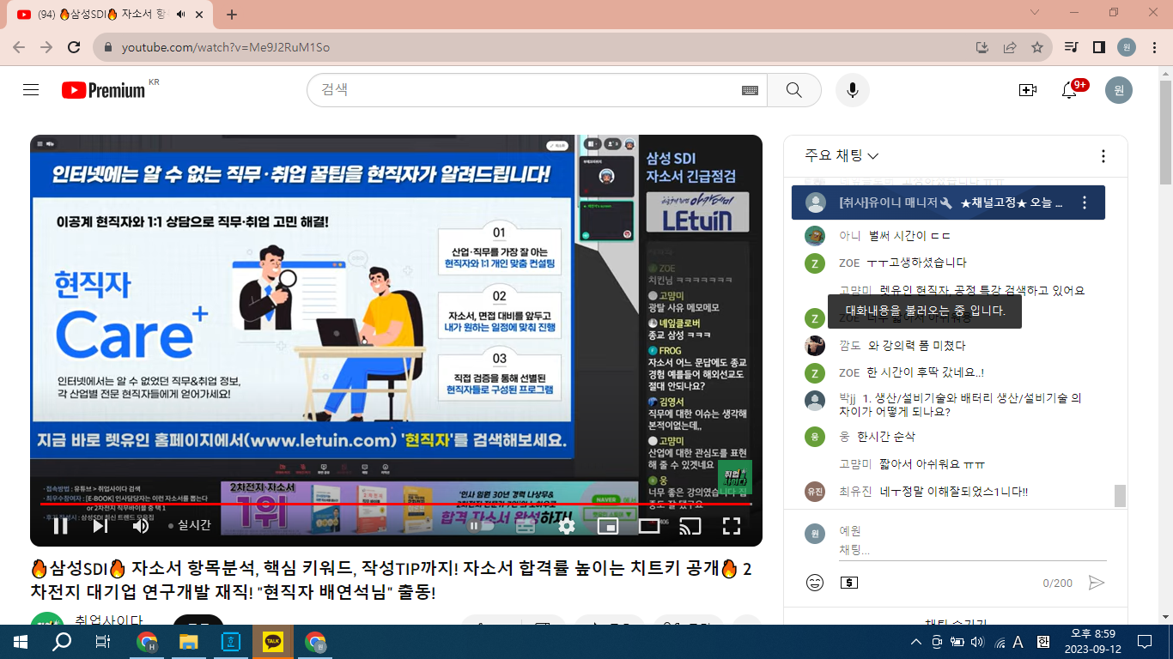This screenshot has height=659, width=1173.
Task: Toggle subtitles on the video
Action: click(x=526, y=526)
